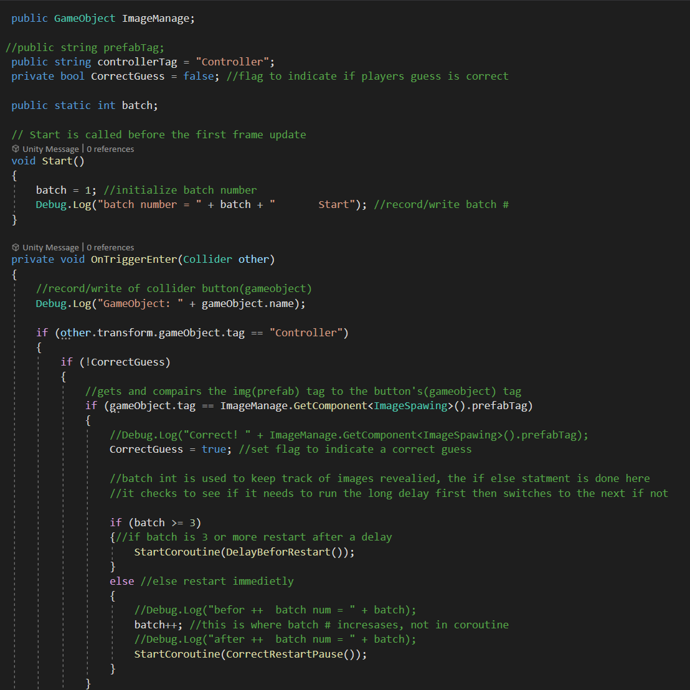The height and width of the screenshot is (690, 690).
Task: Click StartCoroutine(DelayBeforRestart()) call
Action: [244, 552]
